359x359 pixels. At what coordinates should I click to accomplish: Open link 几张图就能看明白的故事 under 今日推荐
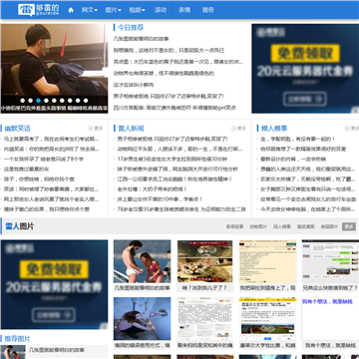142,39
